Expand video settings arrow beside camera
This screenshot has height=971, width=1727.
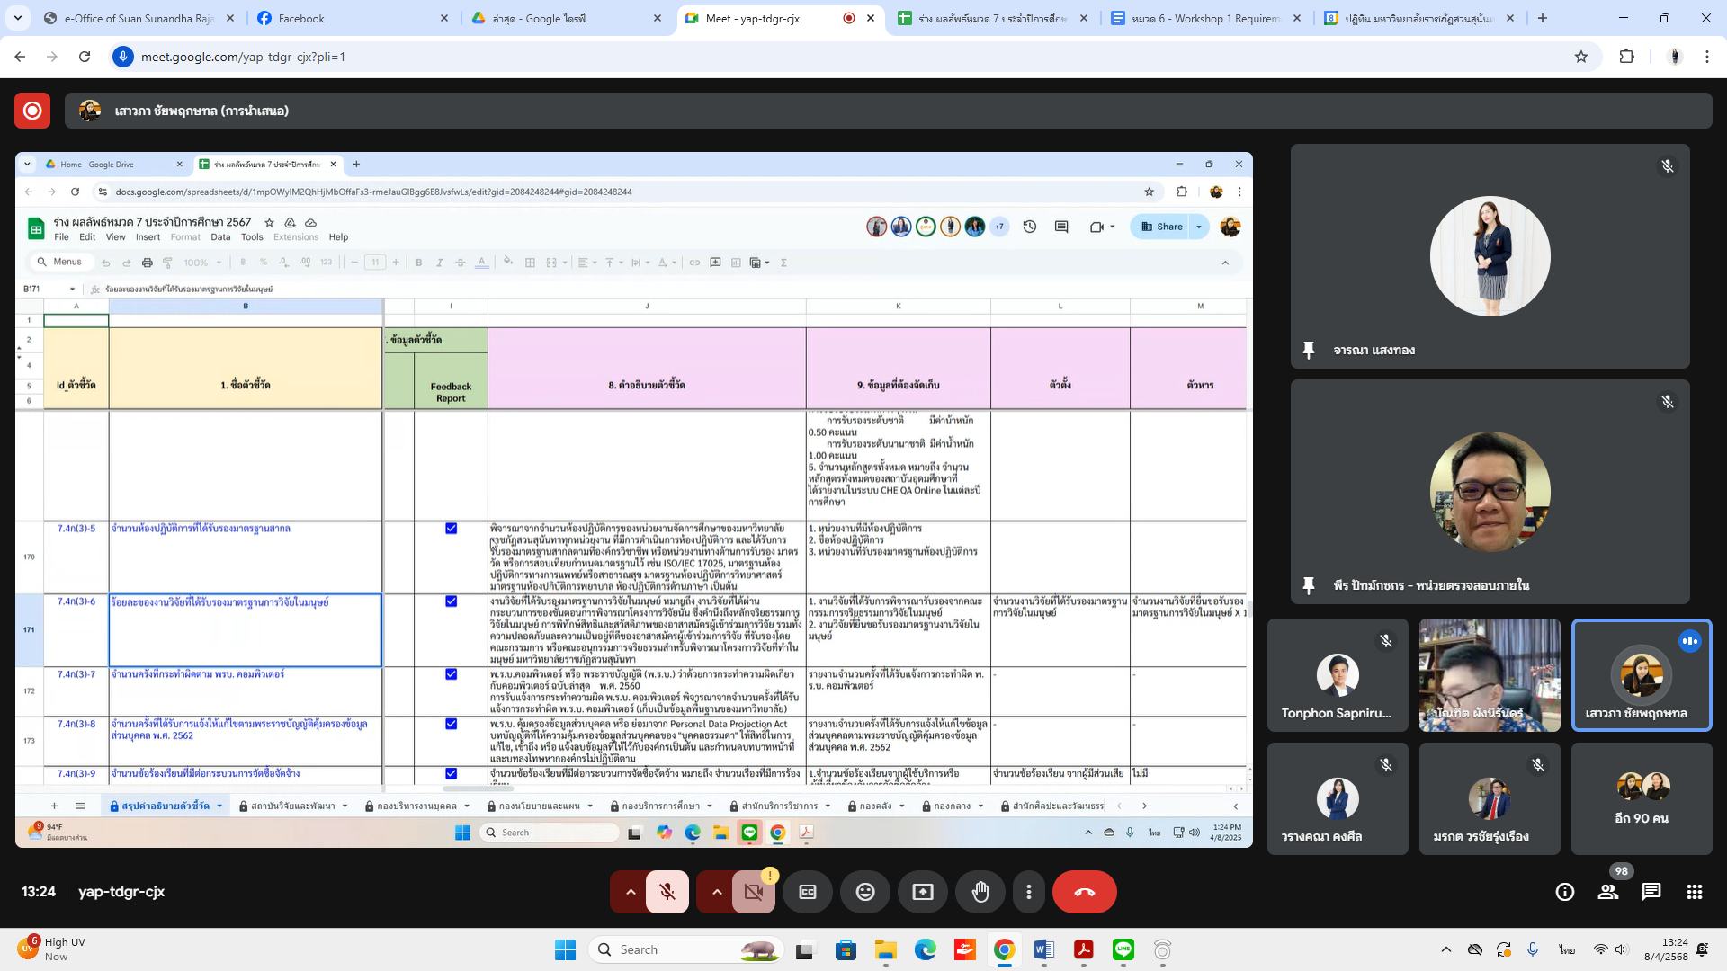pos(717,892)
